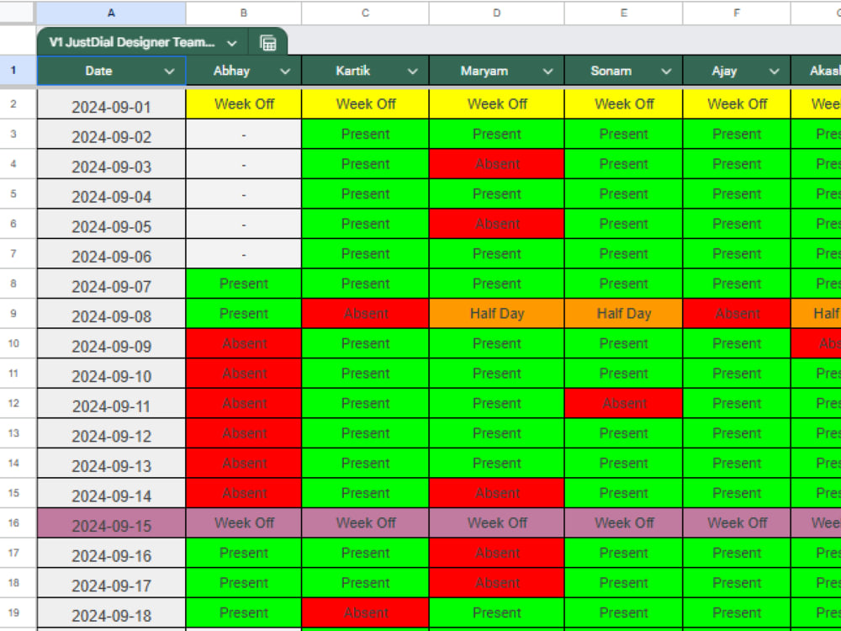Select the Kartik header cell

pyautogui.click(x=365, y=71)
